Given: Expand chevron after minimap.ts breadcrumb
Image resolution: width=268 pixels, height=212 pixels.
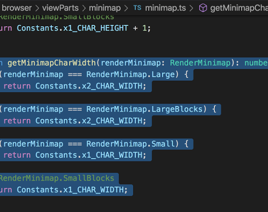Looking at the screenshot, I should coord(191,8).
